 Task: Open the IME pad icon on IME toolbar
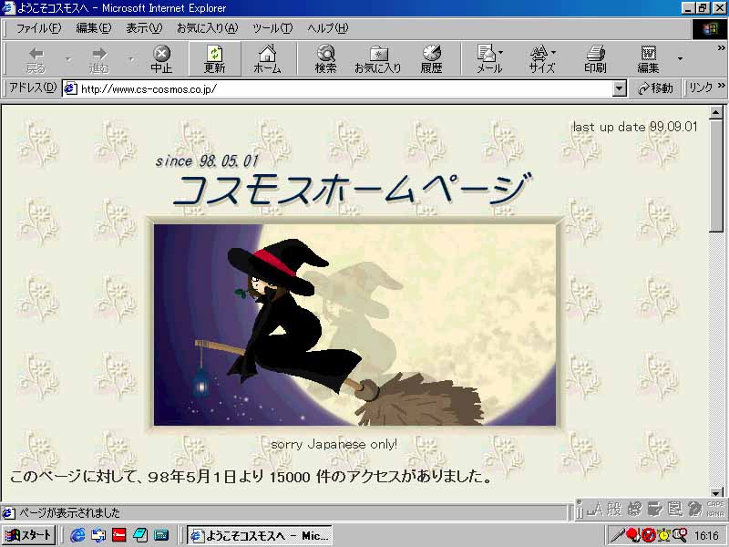point(634,510)
